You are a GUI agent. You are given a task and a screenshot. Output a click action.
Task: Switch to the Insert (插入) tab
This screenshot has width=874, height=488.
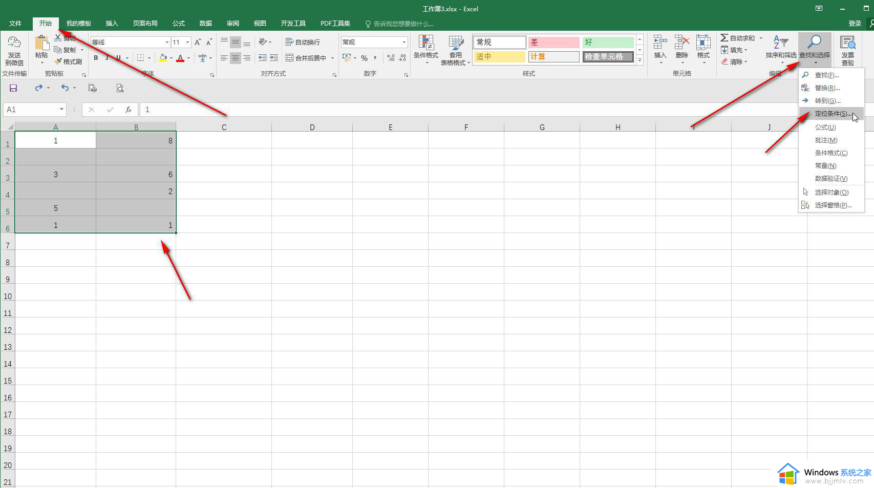point(112,24)
